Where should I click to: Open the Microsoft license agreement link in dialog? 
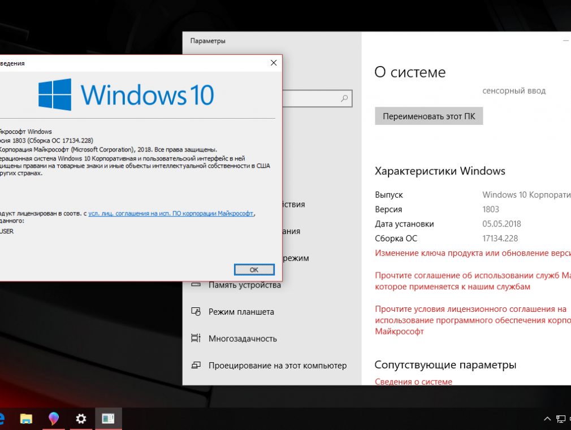click(171, 214)
